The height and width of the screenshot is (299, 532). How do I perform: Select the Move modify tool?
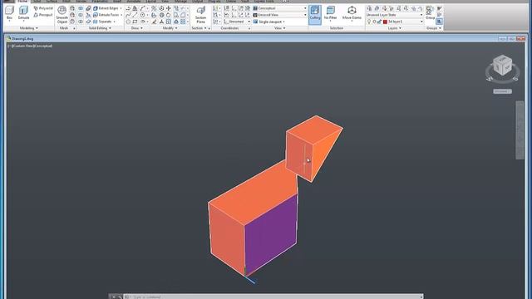[x=169, y=8]
